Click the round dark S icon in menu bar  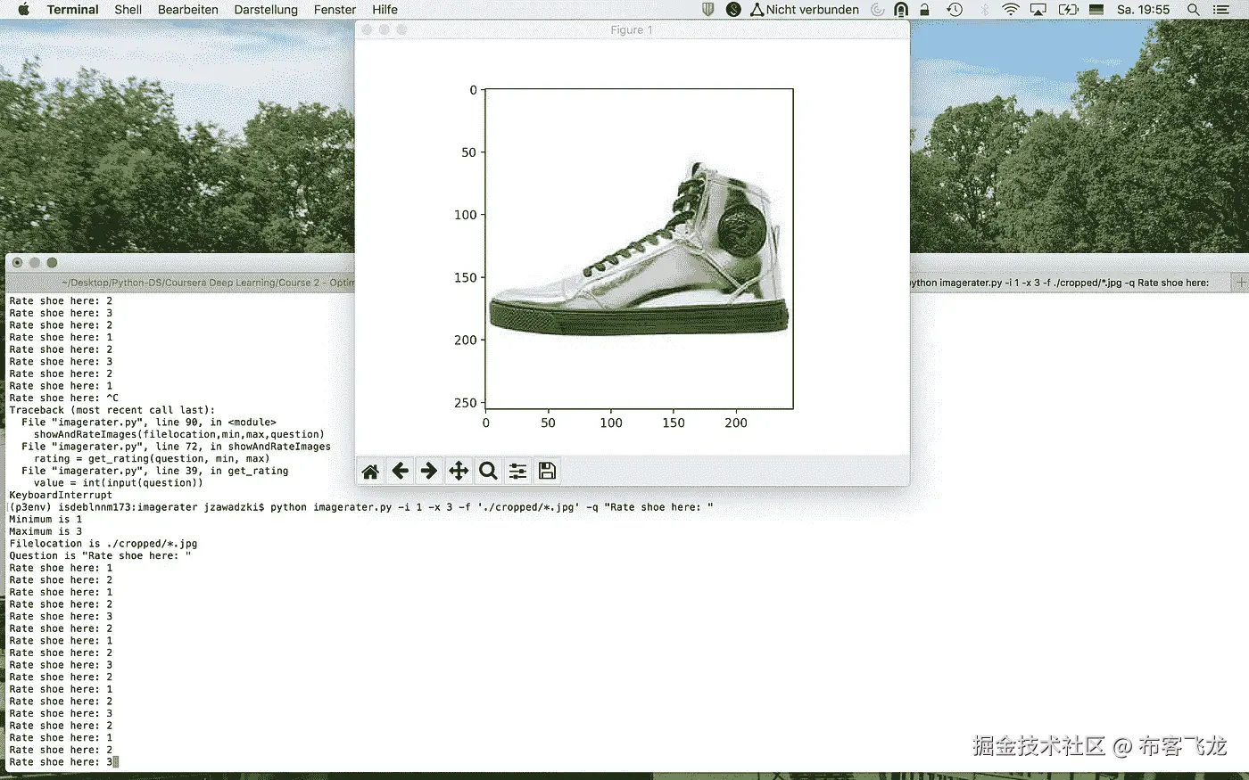pos(733,10)
